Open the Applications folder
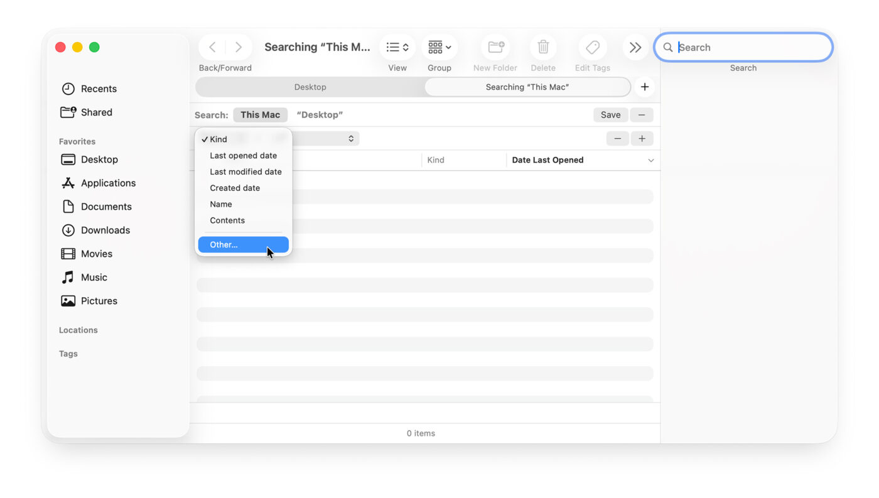879x498 pixels. pos(108,183)
